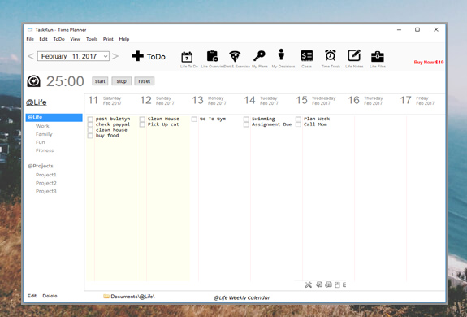Open Time Track alarm clock icon
Image resolution: width=467 pixels, height=317 pixels.
tap(331, 55)
